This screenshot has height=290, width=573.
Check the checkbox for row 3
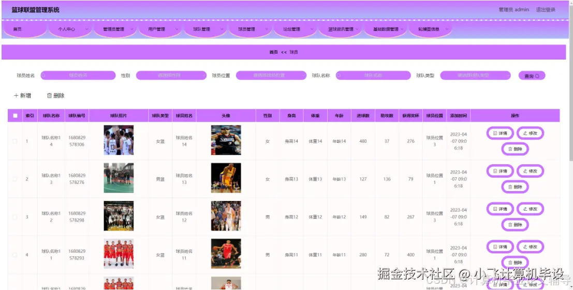point(15,217)
